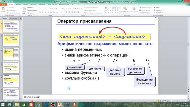The height and width of the screenshot is (107, 190).
Task: Click the numbered list icon
Action: (x=70, y=9)
